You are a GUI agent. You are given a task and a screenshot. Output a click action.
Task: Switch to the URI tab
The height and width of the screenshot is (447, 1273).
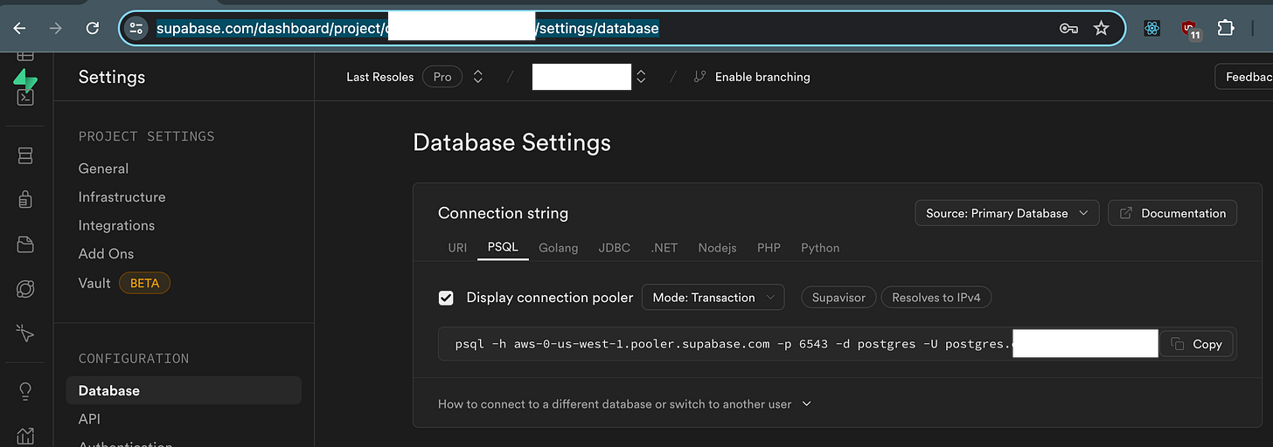pos(457,248)
